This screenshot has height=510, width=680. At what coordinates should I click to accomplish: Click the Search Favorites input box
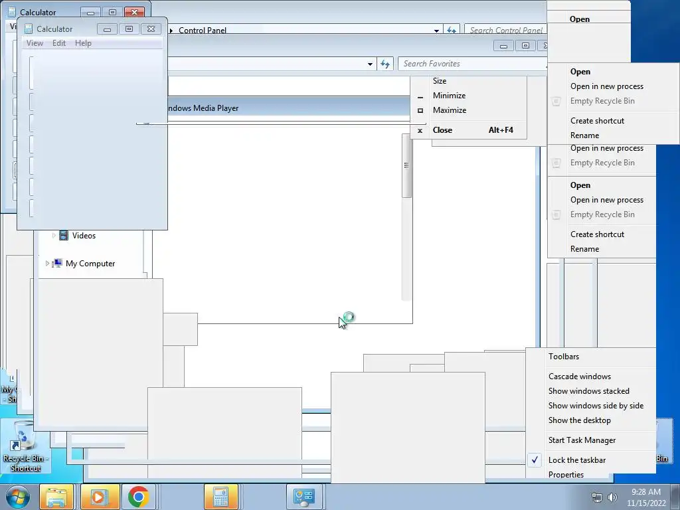pyautogui.click(x=472, y=64)
